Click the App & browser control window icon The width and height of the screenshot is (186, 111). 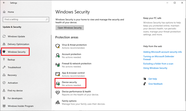point(58,74)
